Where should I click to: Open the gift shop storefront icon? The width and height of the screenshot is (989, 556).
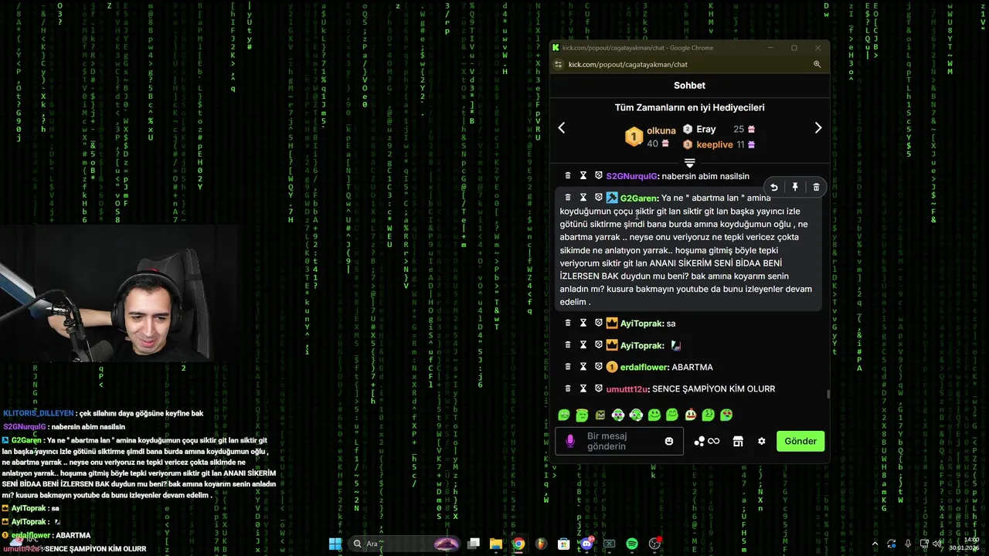[738, 441]
